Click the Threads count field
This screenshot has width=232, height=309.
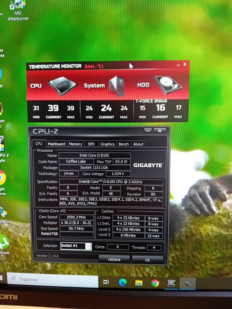tap(154, 248)
